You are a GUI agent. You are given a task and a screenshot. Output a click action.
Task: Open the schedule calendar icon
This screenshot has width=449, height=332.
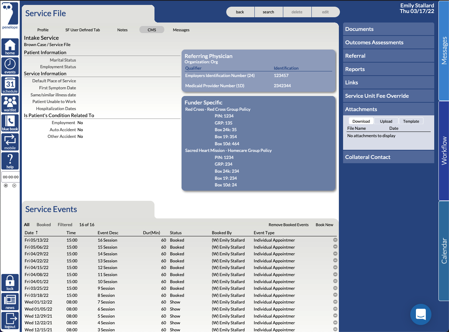[10, 85]
